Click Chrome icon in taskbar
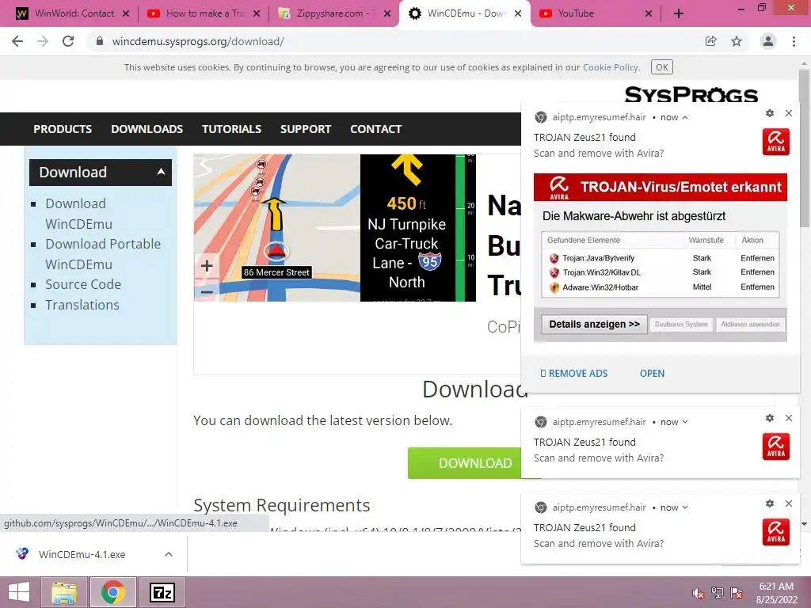This screenshot has width=811, height=608. [113, 592]
